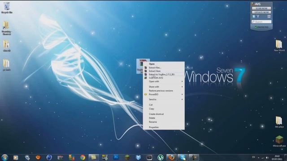Choose Delete from the context menu
Image resolution: width=287 pixels, height=161 pixels.
pyautogui.click(x=164, y=118)
